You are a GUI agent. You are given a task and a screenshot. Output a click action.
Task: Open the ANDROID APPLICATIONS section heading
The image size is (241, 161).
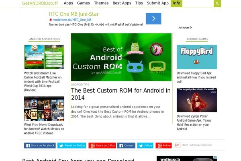point(45,39)
